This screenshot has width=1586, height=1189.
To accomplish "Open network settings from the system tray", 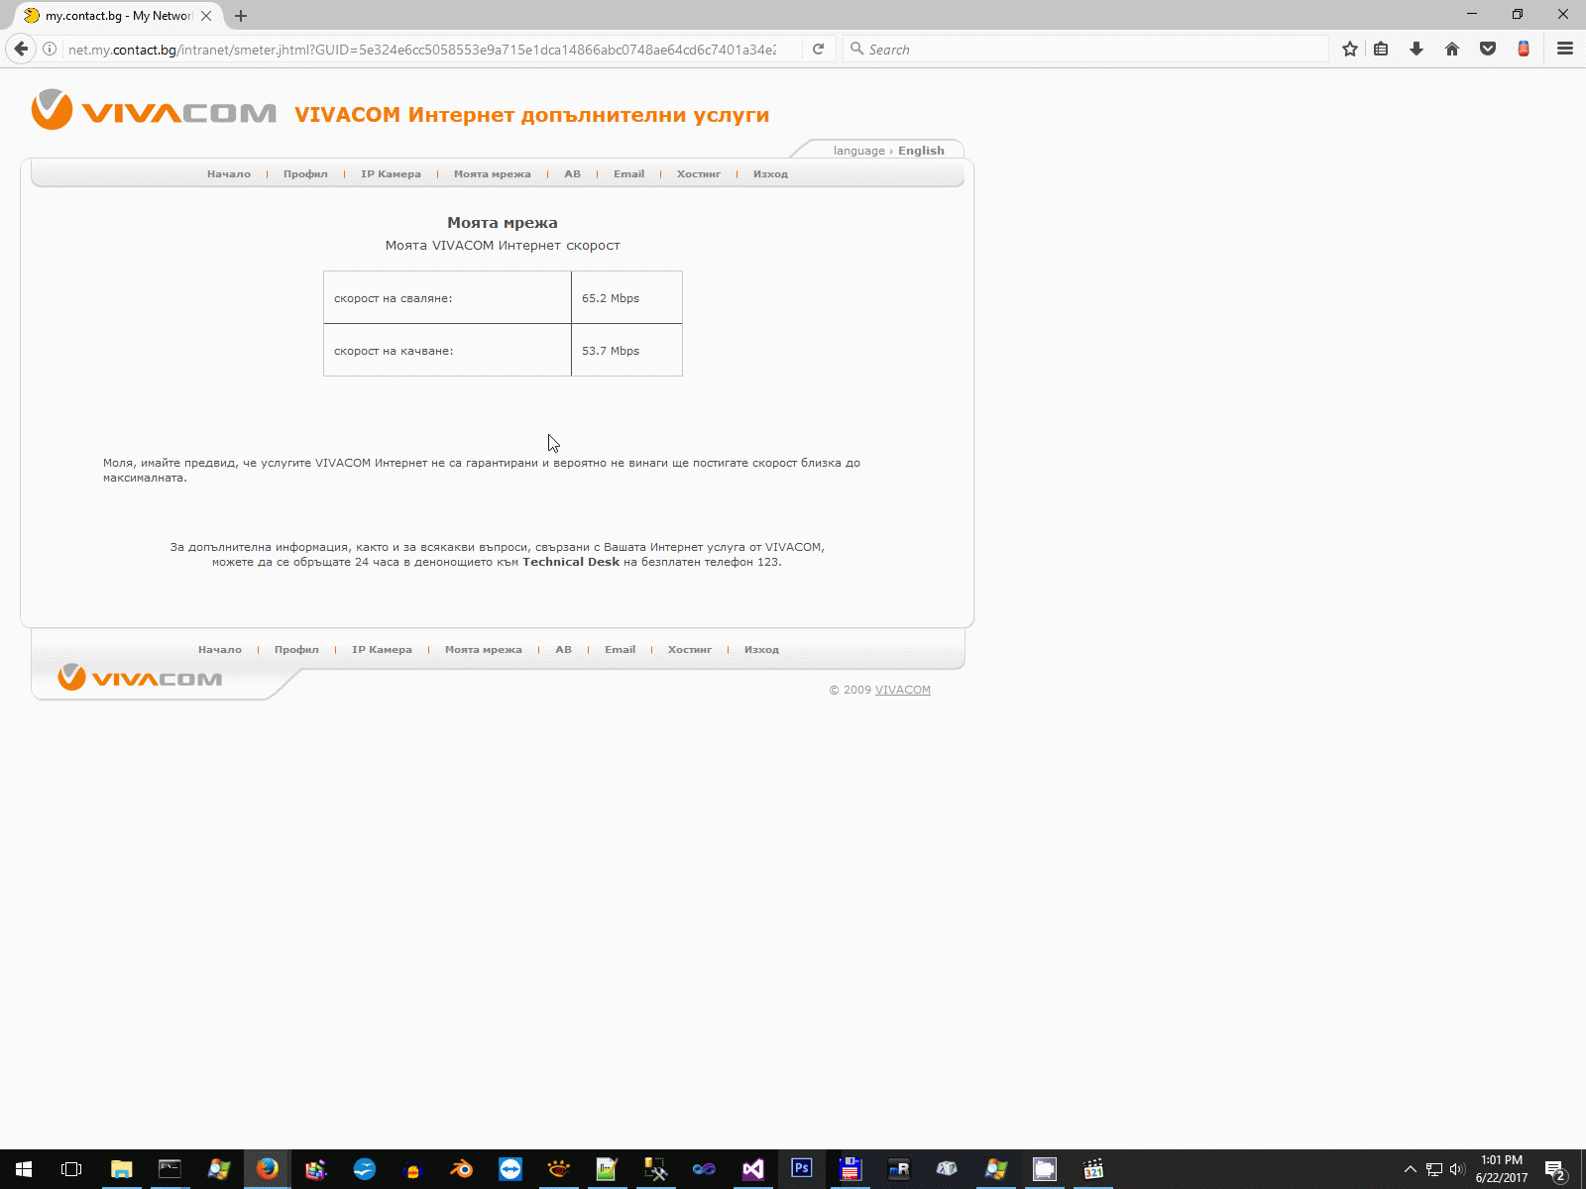I will 1433,1169.
